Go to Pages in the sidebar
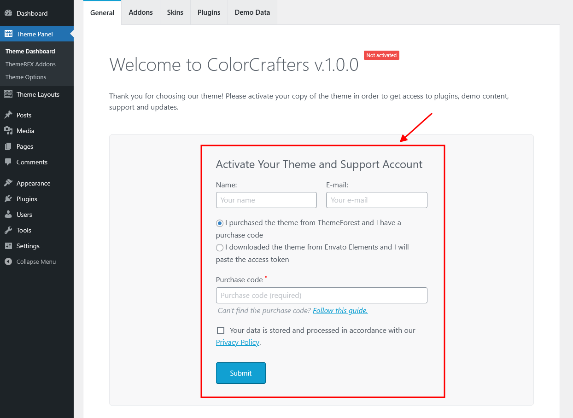573x418 pixels. click(x=37, y=146)
